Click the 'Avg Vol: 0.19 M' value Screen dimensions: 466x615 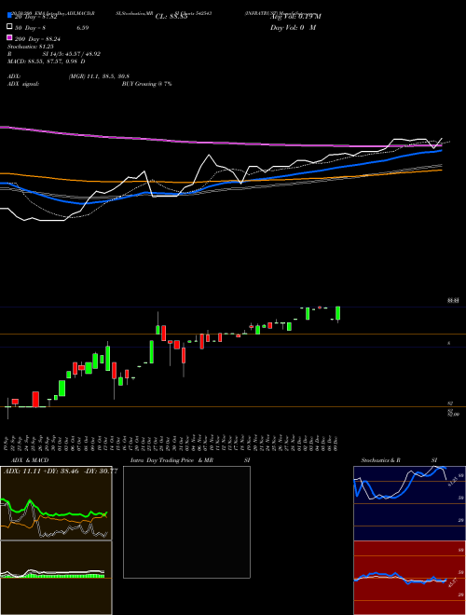(x=295, y=17)
